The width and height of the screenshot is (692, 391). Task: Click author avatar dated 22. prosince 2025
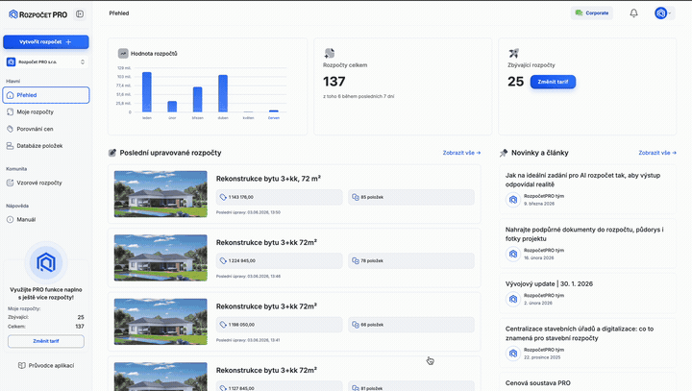[x=513, y=353]
